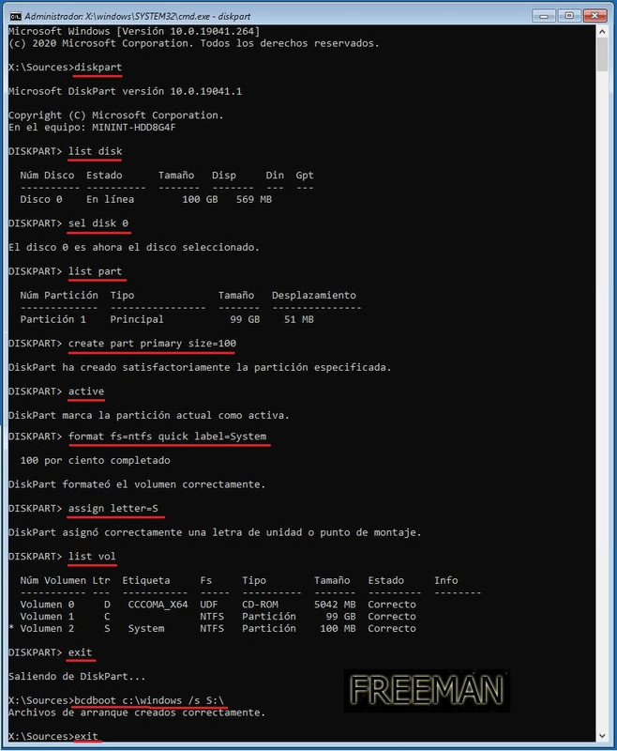Click 'Saliendo de DiskPart...' line

(77, 676)
